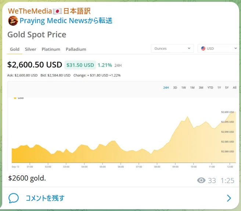Select the Gold tab
241x211 pixels.
pos(15,49)
